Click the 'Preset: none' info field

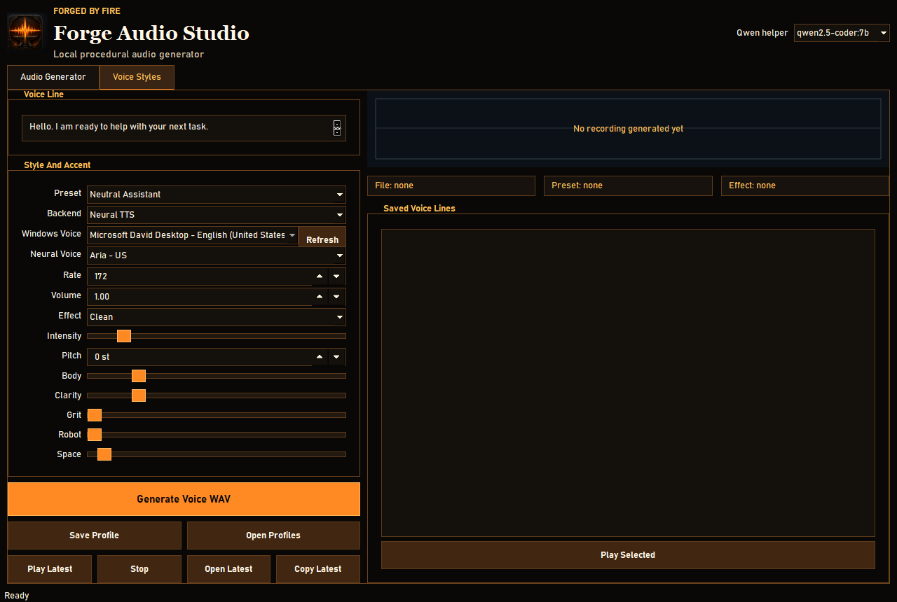[x=628, y=185]
